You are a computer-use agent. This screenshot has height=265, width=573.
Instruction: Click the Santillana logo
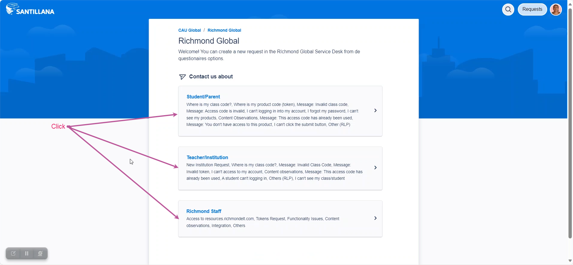[x=30, y=9]
